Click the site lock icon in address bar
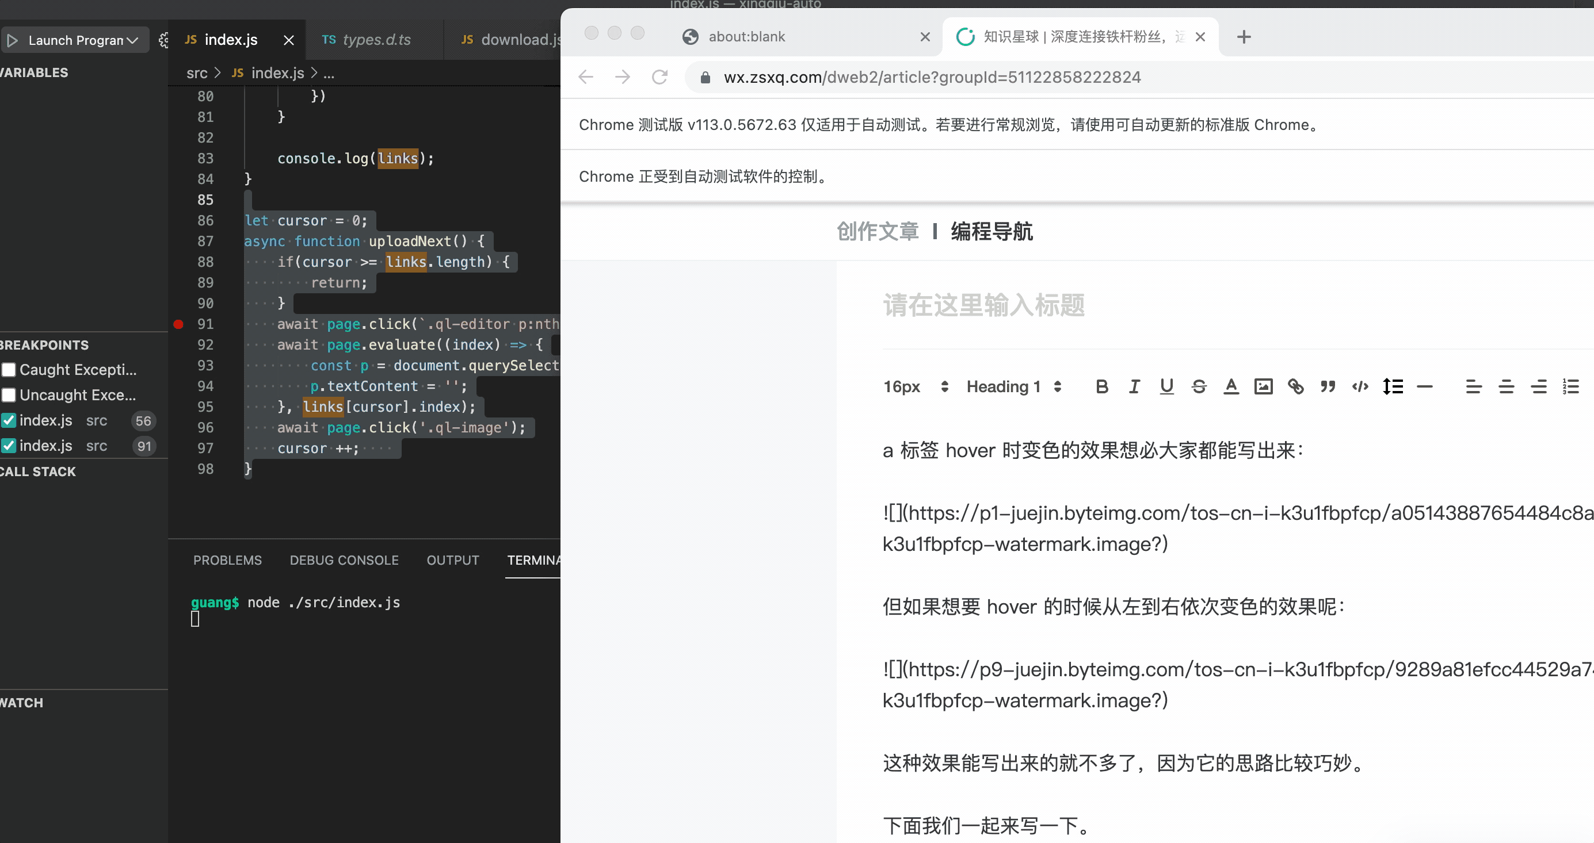The width and height of the screenshot is (1594, 843). click(x=705, y=77)
